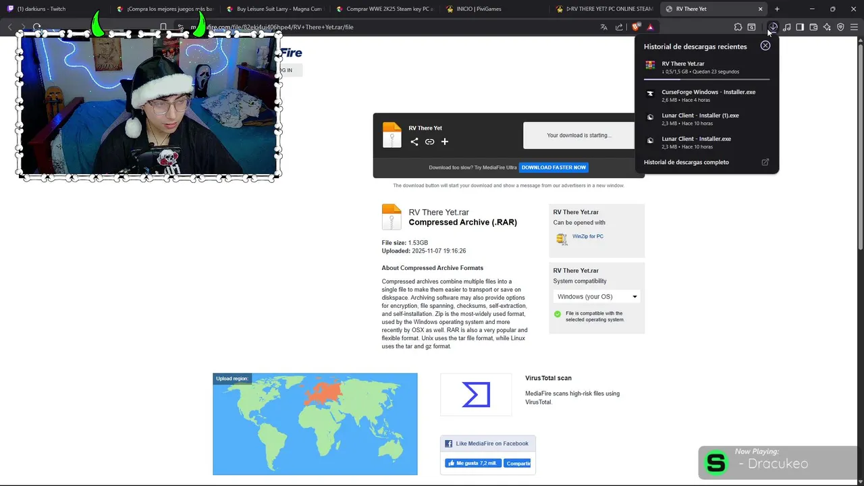The image size is (864, 486).
Task: Open the Brave Shields lion icon
Action: [636, 27]
